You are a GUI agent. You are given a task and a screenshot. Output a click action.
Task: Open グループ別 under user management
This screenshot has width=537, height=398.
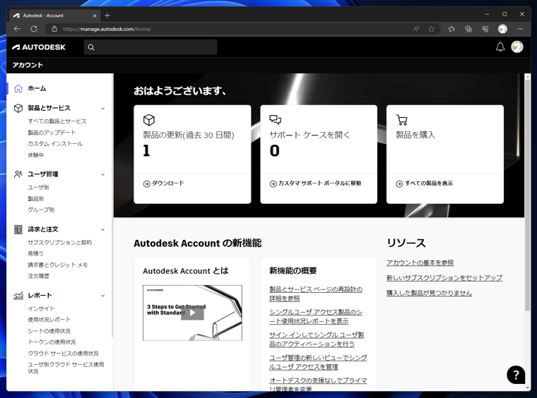(x=41, y=210)
